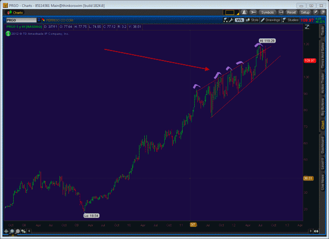This screenshot has width=329, height=239.
Task: Open Live News side tab
Action: point(323,182)
